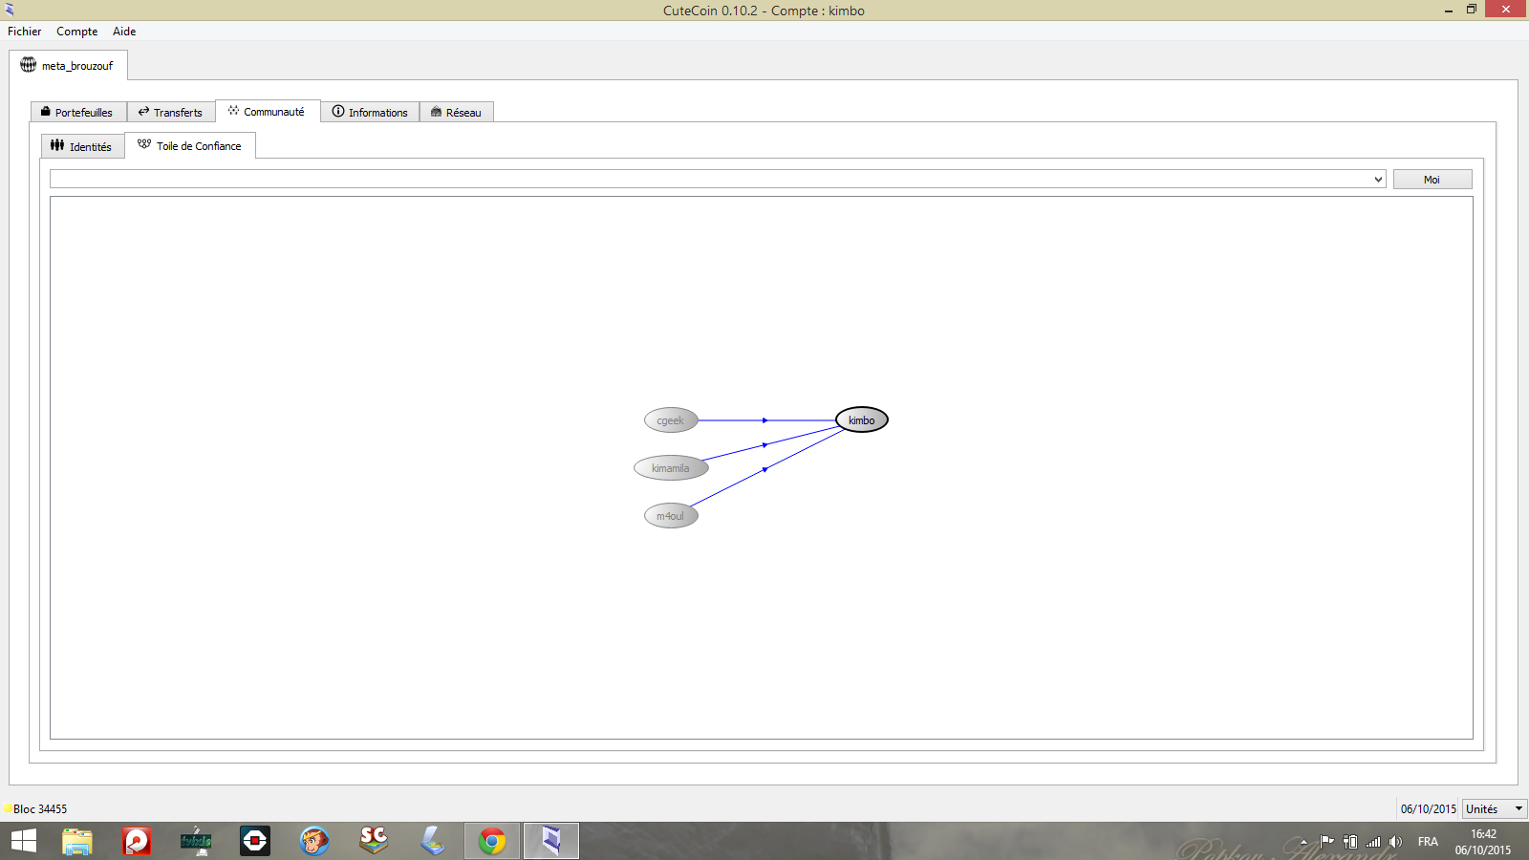Select the kimamila identity node

click(x=670, y=468)
